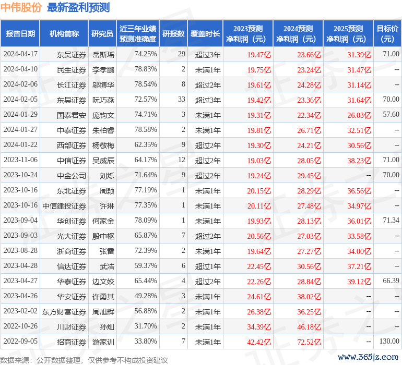This screenshot has width=402, height=365.
Task: Click the date 2023-11-06
Action: pos(20,160)
